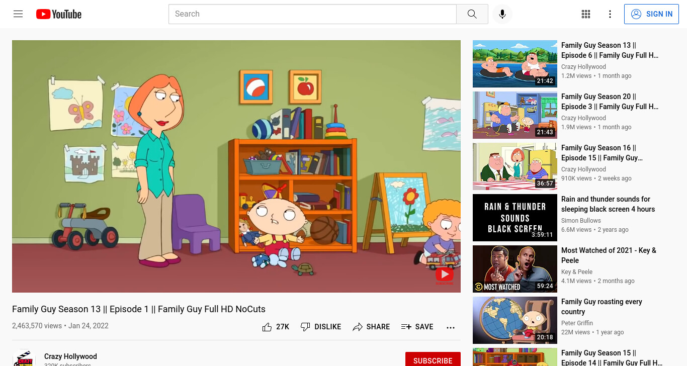
Task: Click the SIGN IN button
Action: click(x=651, y=14)
